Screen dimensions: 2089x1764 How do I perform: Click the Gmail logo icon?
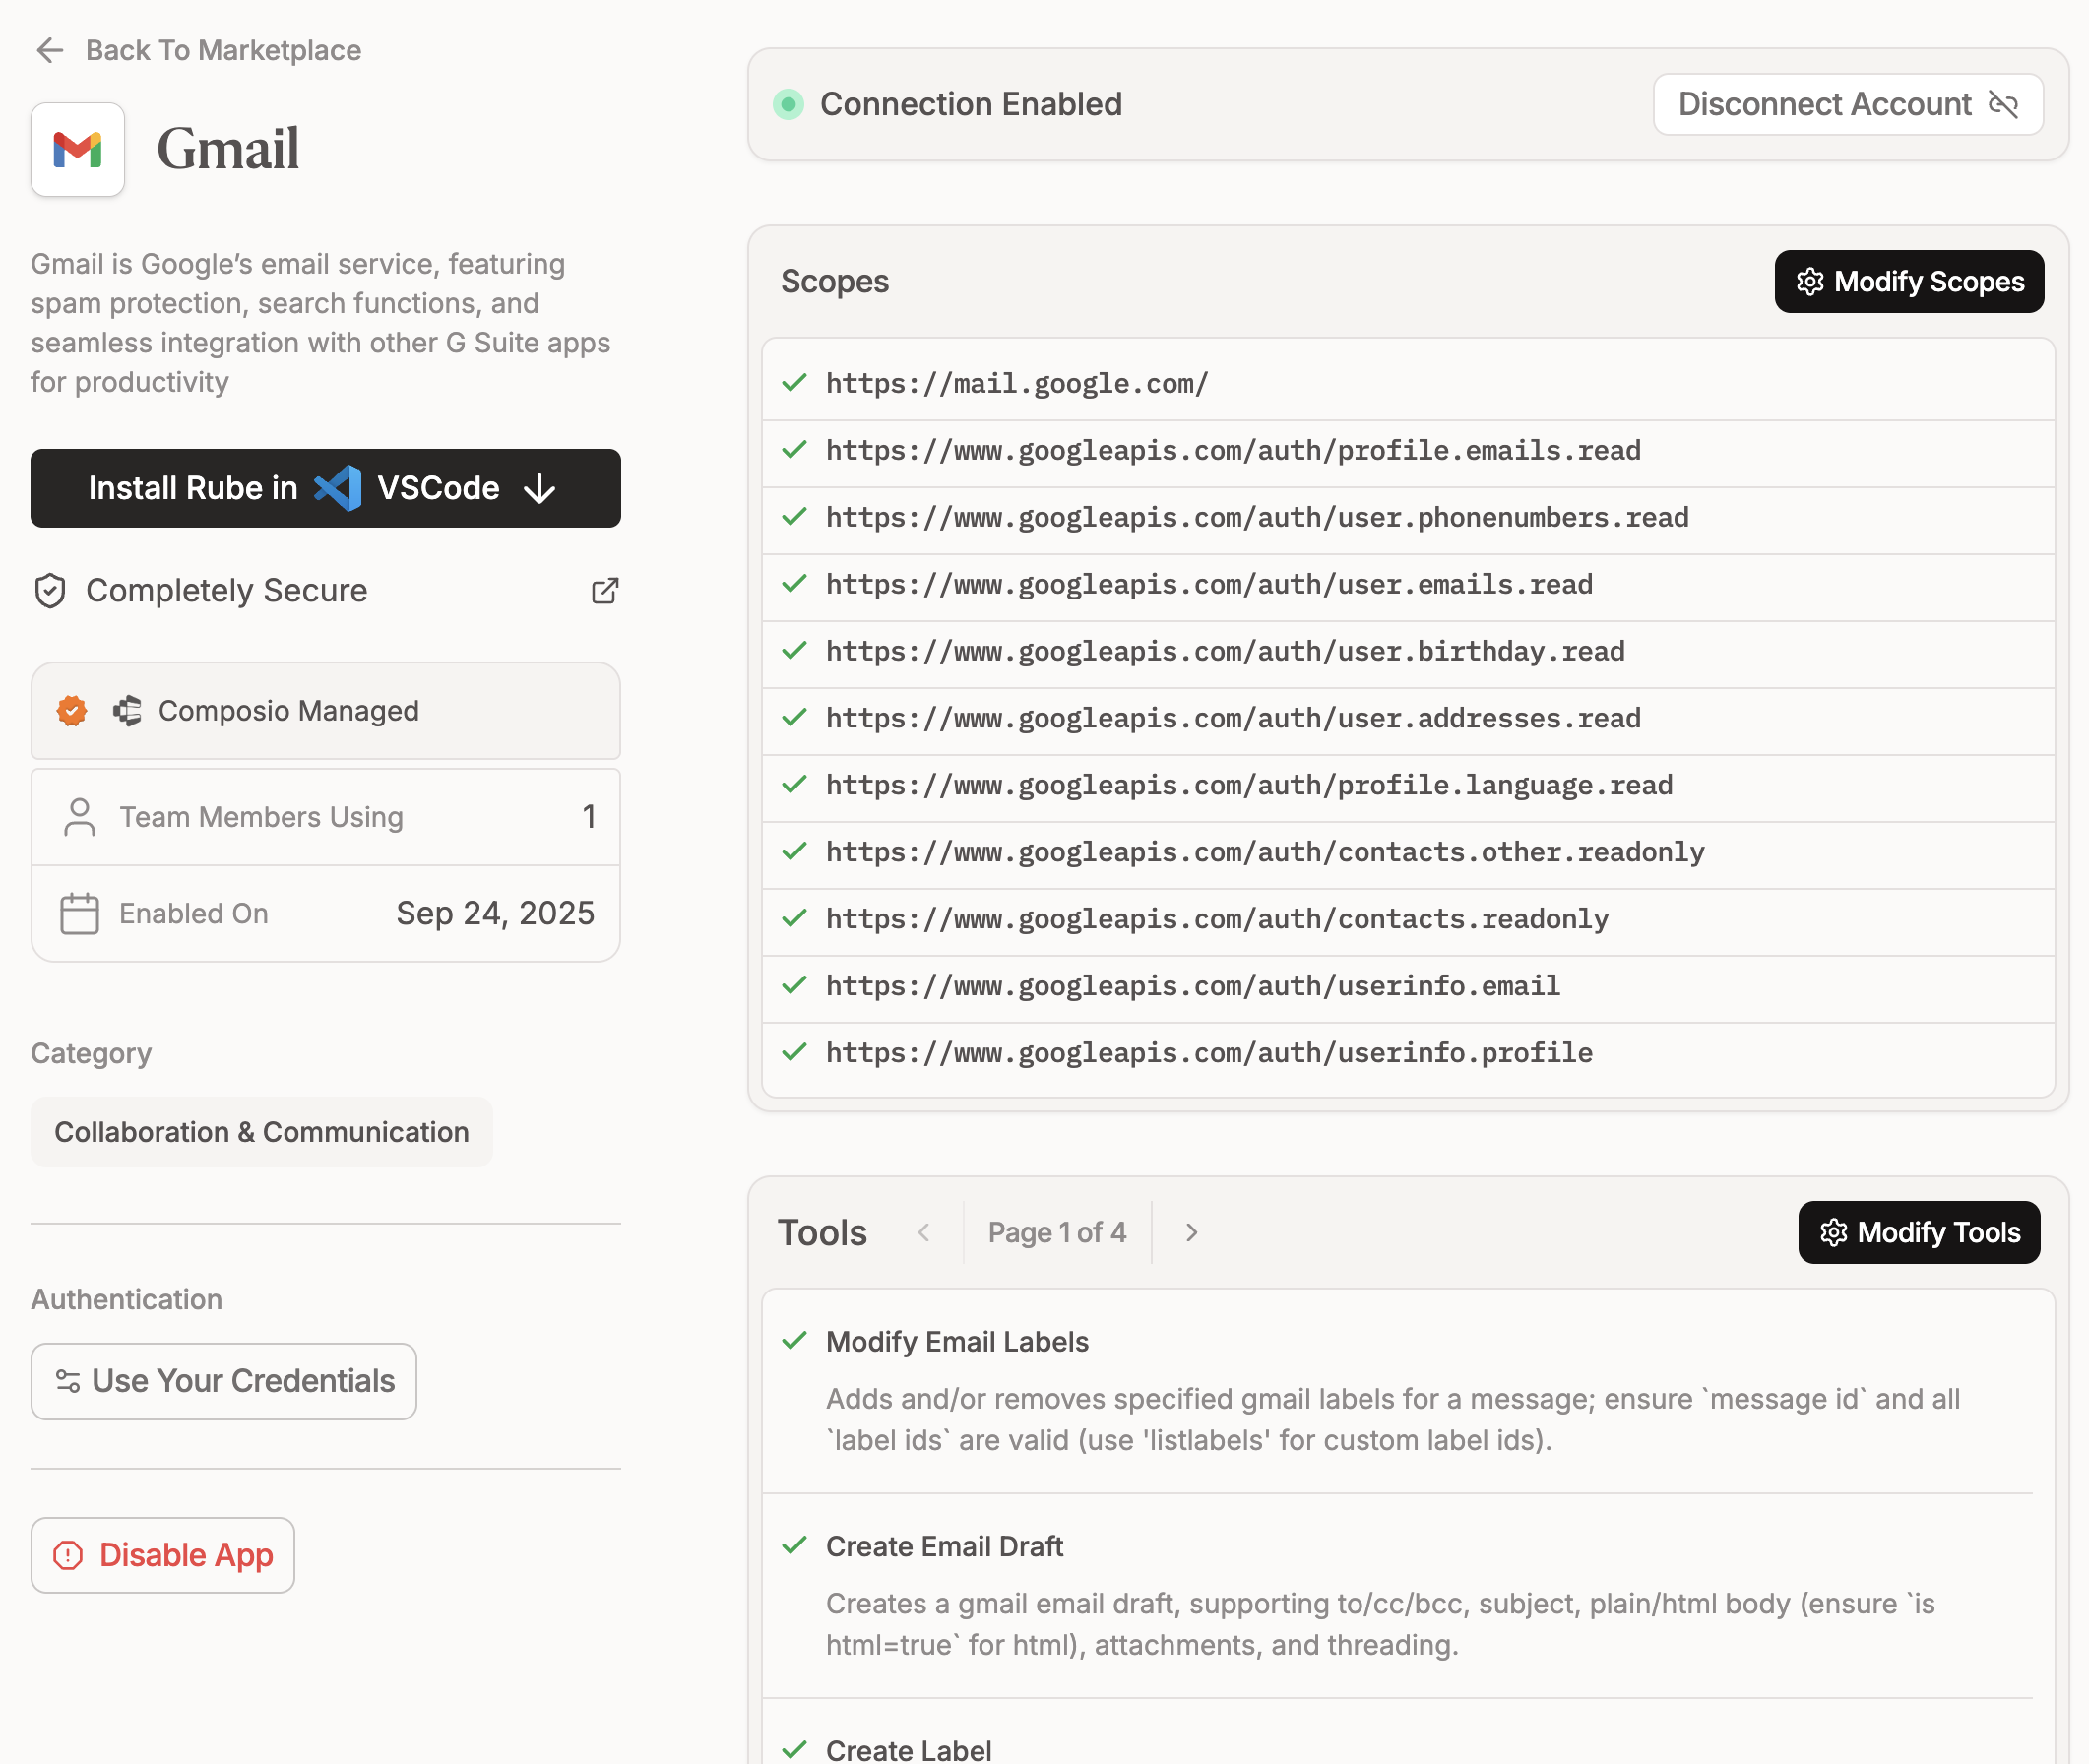click(x=78, y=150)
